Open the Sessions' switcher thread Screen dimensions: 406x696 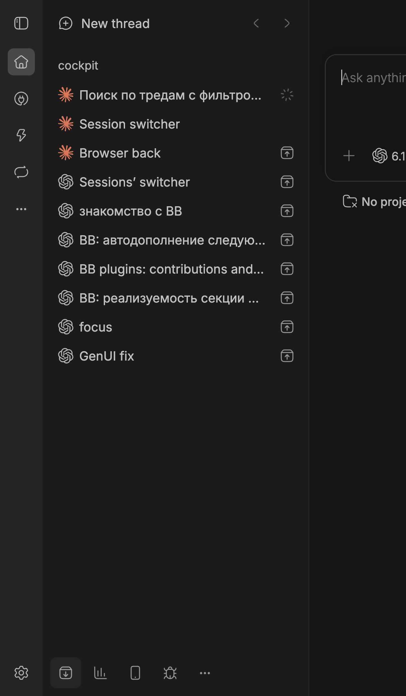(176, 182)
